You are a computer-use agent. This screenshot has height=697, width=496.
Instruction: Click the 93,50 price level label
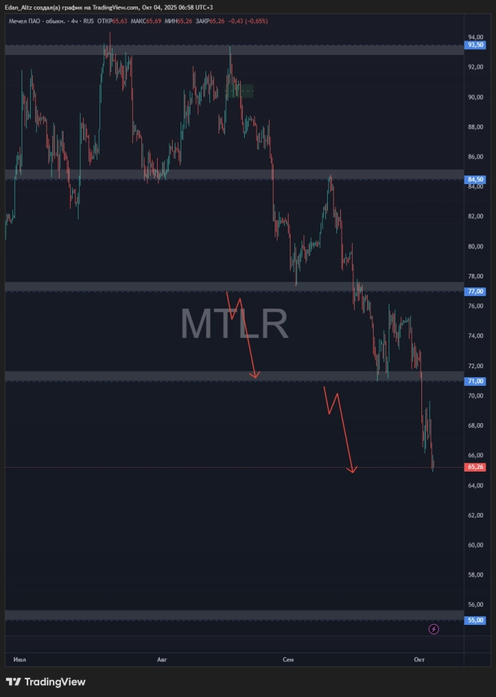tap(475, 45)
